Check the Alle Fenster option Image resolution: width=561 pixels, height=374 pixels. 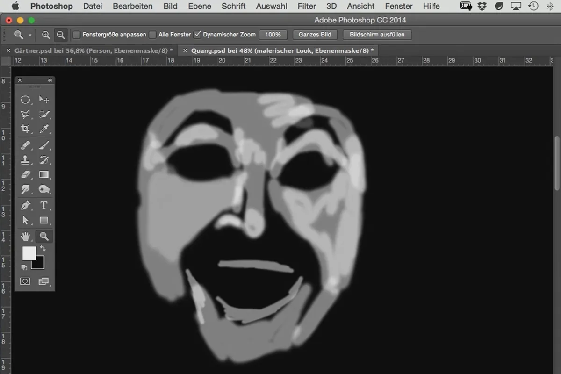point(152,35)
